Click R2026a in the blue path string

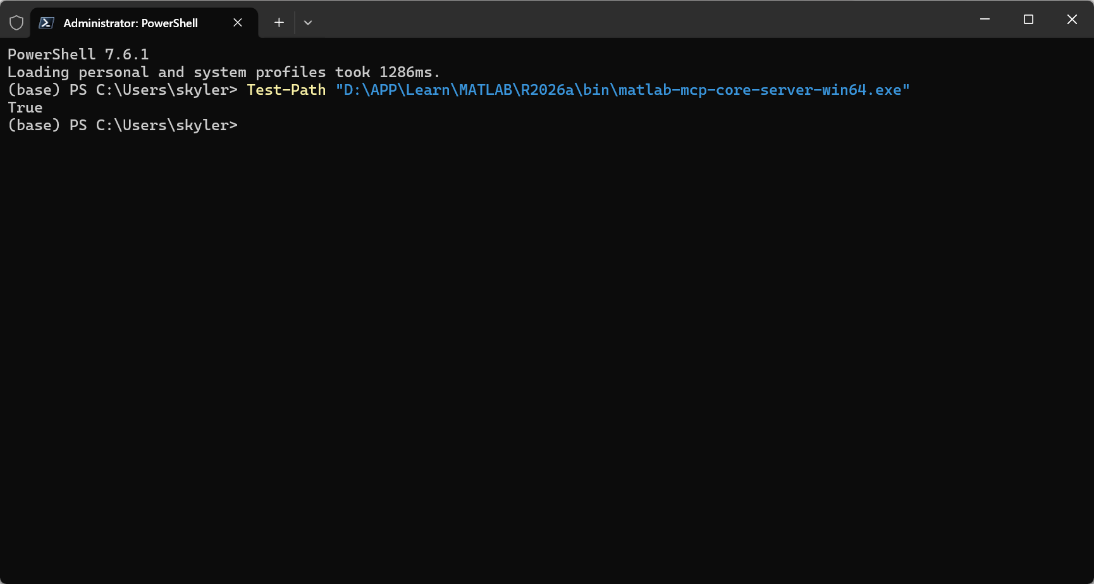[547, 90]
